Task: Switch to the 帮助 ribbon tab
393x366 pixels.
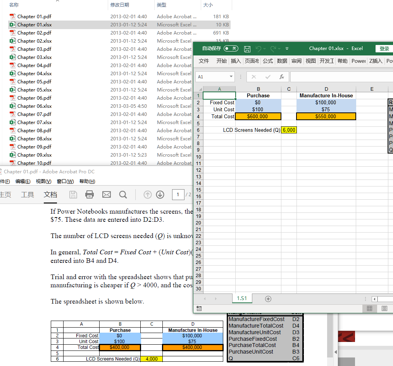Action: (x=342, y=61)
